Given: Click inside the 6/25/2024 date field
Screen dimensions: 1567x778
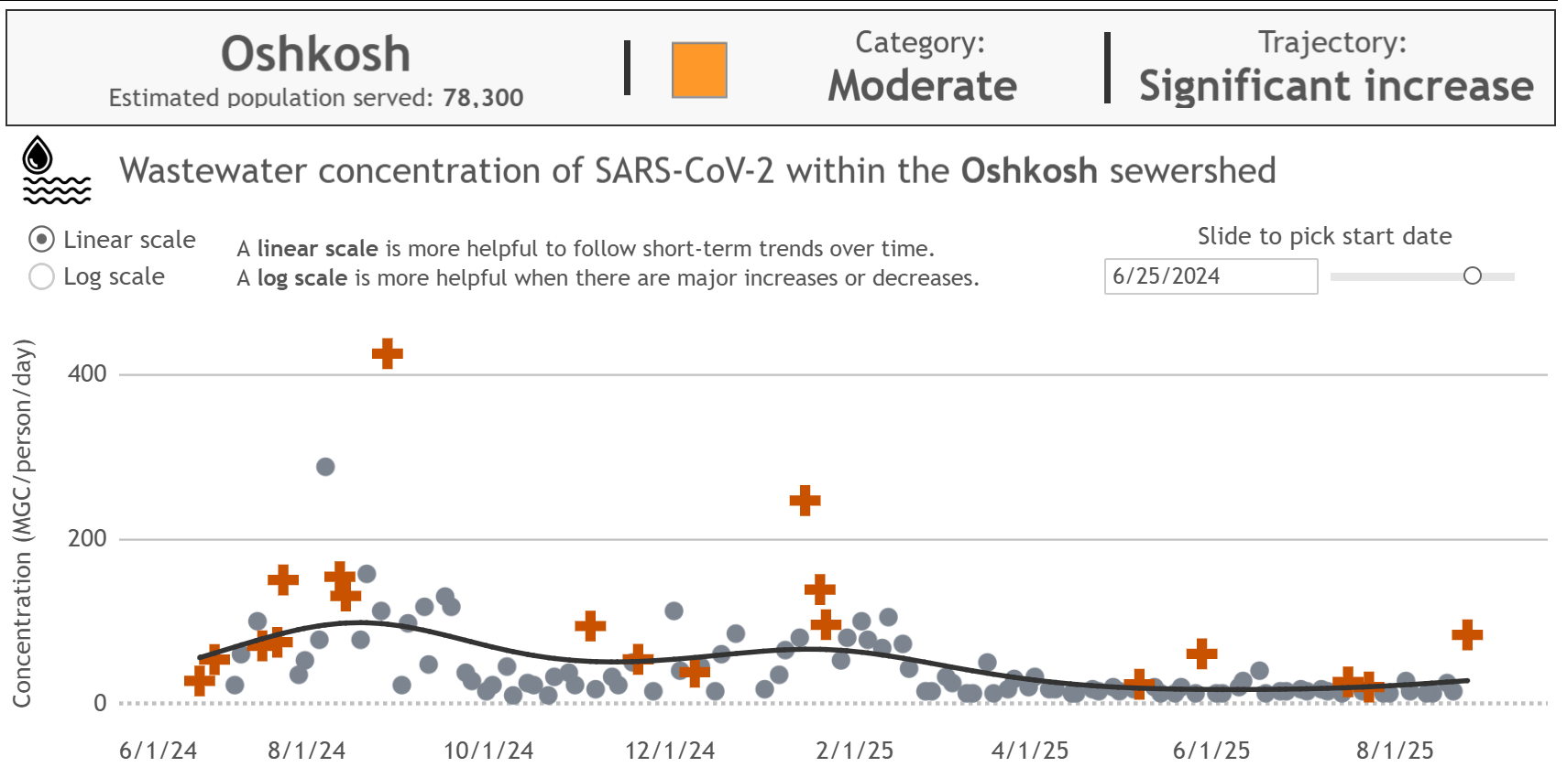Looking at the screenshot, I should pyautogui.click(x=1211, y=276).
